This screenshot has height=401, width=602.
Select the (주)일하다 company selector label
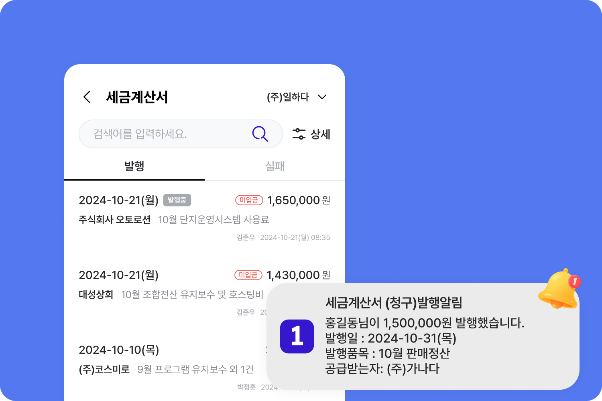[x=288, y=97]
